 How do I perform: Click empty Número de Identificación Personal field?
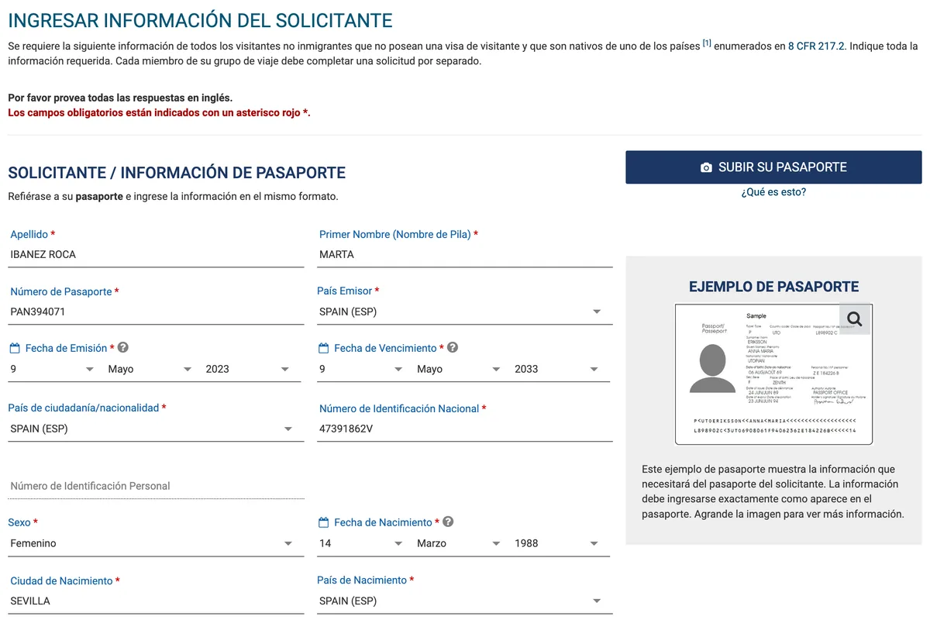point(155,486)
